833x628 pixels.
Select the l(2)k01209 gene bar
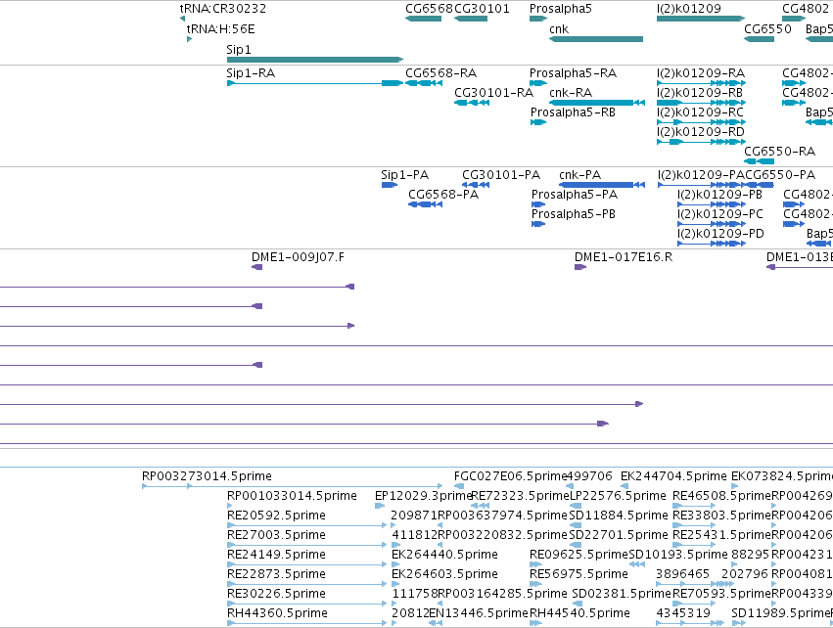click(x=701, y=19)
